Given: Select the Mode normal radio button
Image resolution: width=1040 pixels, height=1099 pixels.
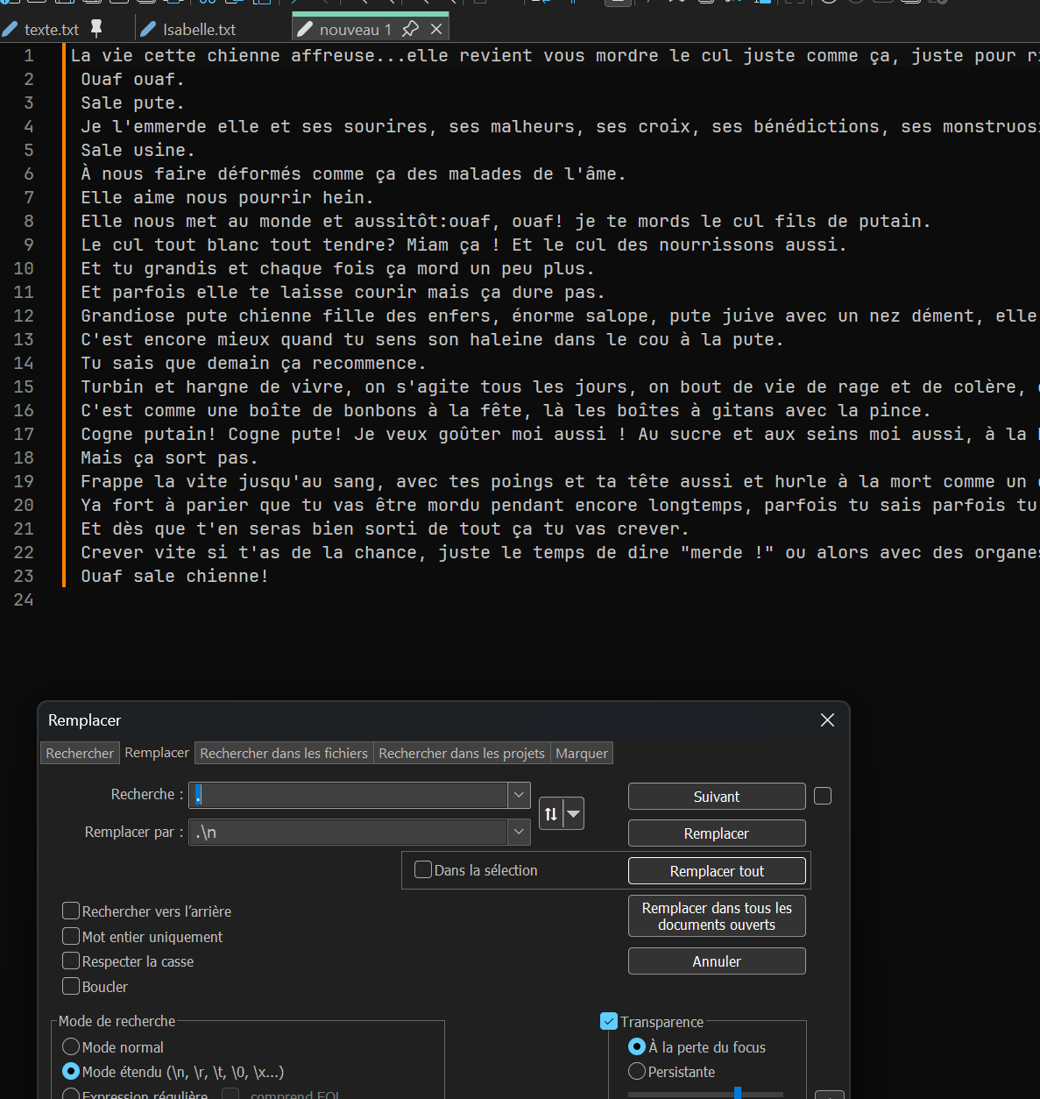Looking at the screenshot, I should point(72,1046).
